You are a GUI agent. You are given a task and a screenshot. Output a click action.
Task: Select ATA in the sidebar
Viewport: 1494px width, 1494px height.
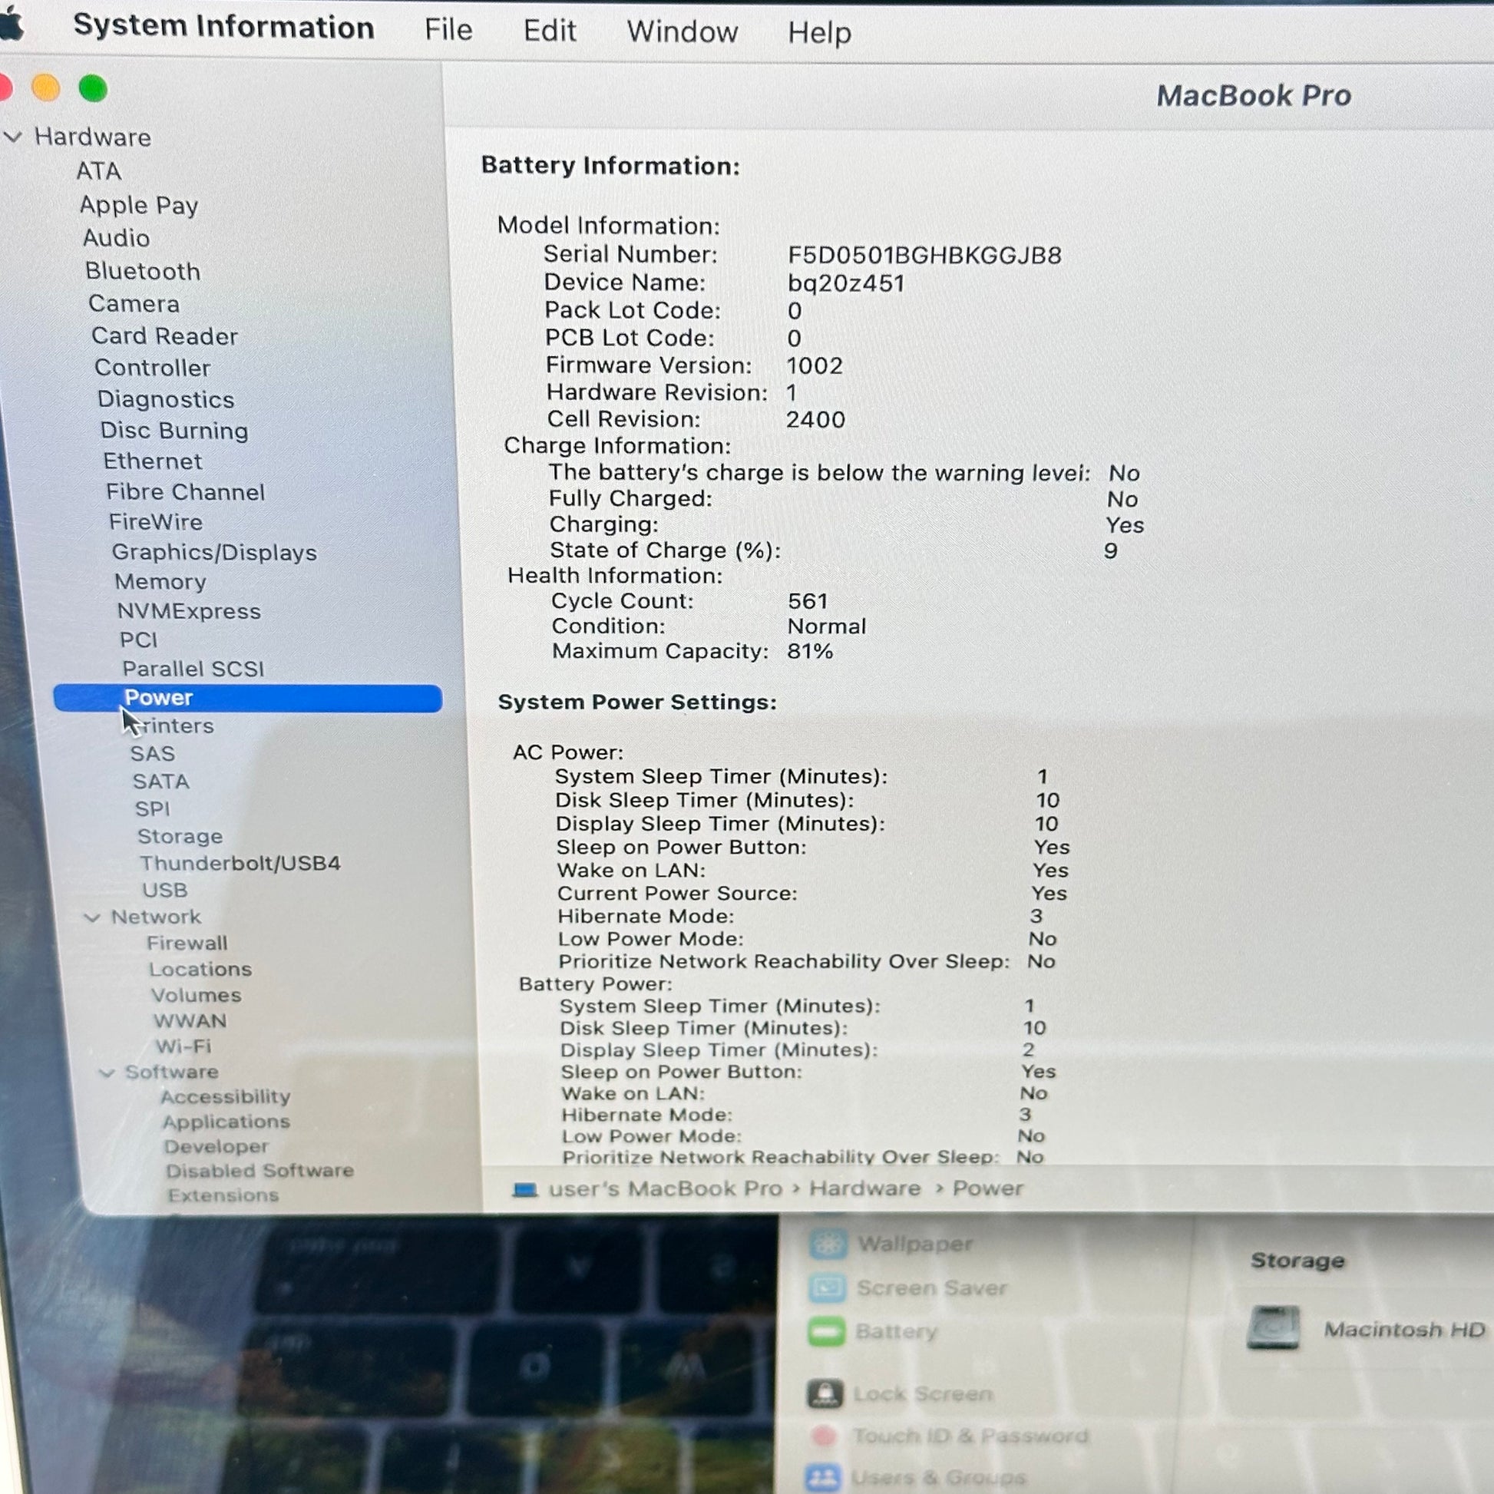[98, 171]
